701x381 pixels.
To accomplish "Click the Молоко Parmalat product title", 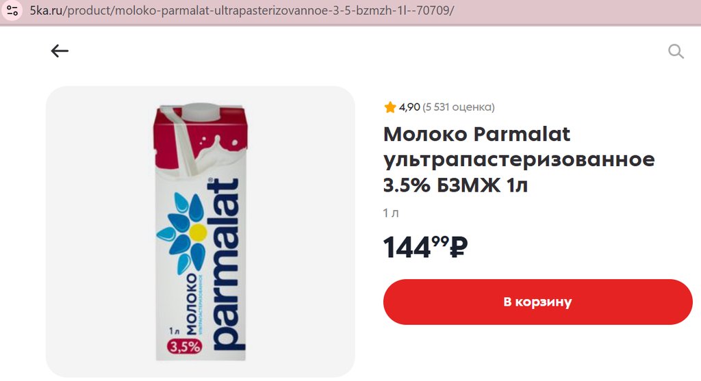I will 476,134.
